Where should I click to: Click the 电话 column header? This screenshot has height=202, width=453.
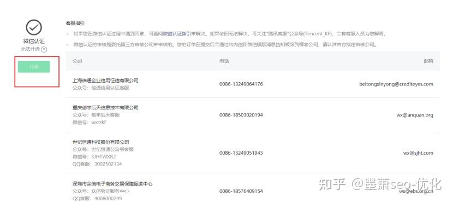click(224, 61)
